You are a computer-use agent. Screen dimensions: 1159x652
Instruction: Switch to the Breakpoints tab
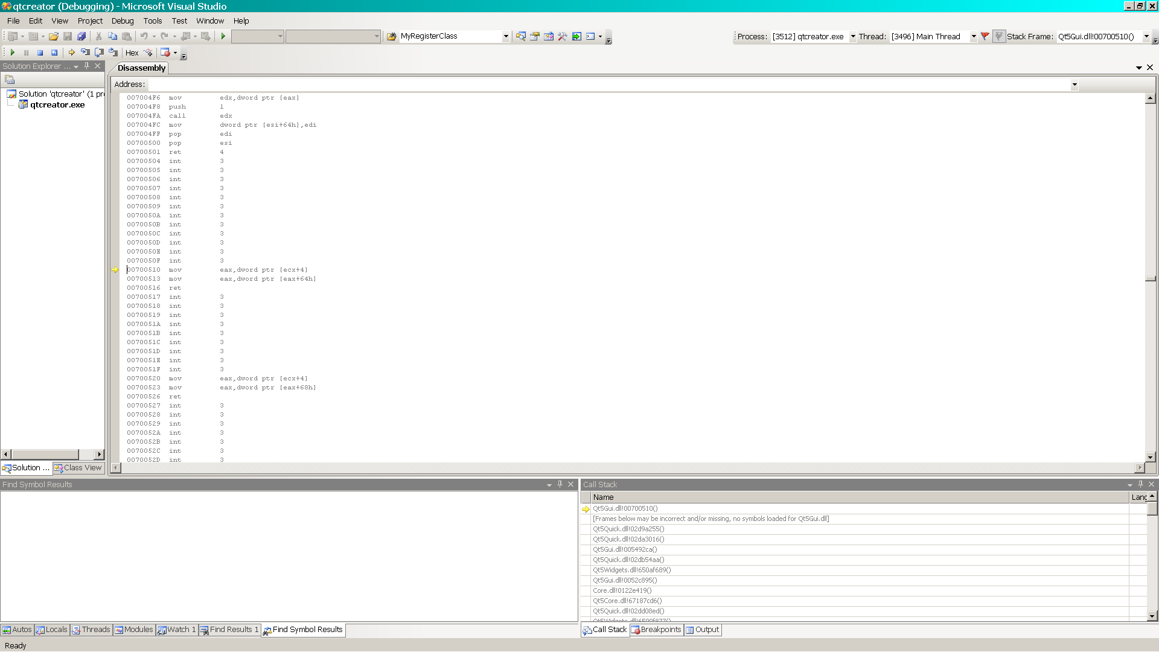(x=656, y=630)
